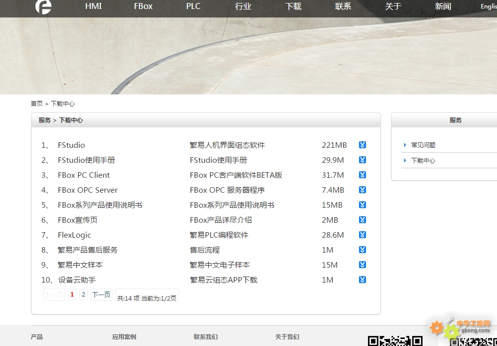Click the 联系我们 footer heading
Viewport: 497px width, 346px height.
pos(205,337)
